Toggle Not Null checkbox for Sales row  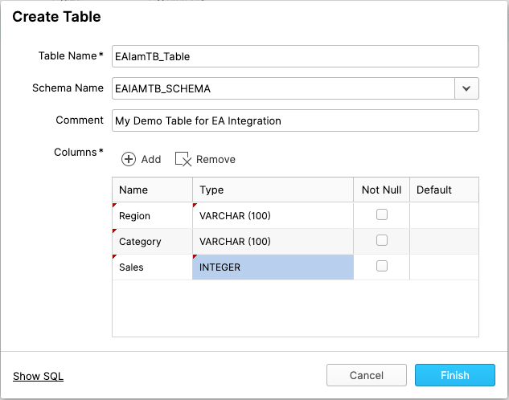tap(382, 266)
